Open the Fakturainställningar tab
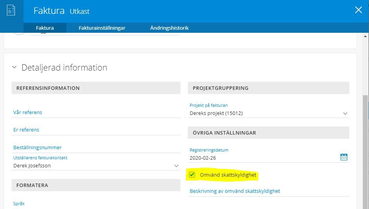369x209 pixels. click(102, 28)
